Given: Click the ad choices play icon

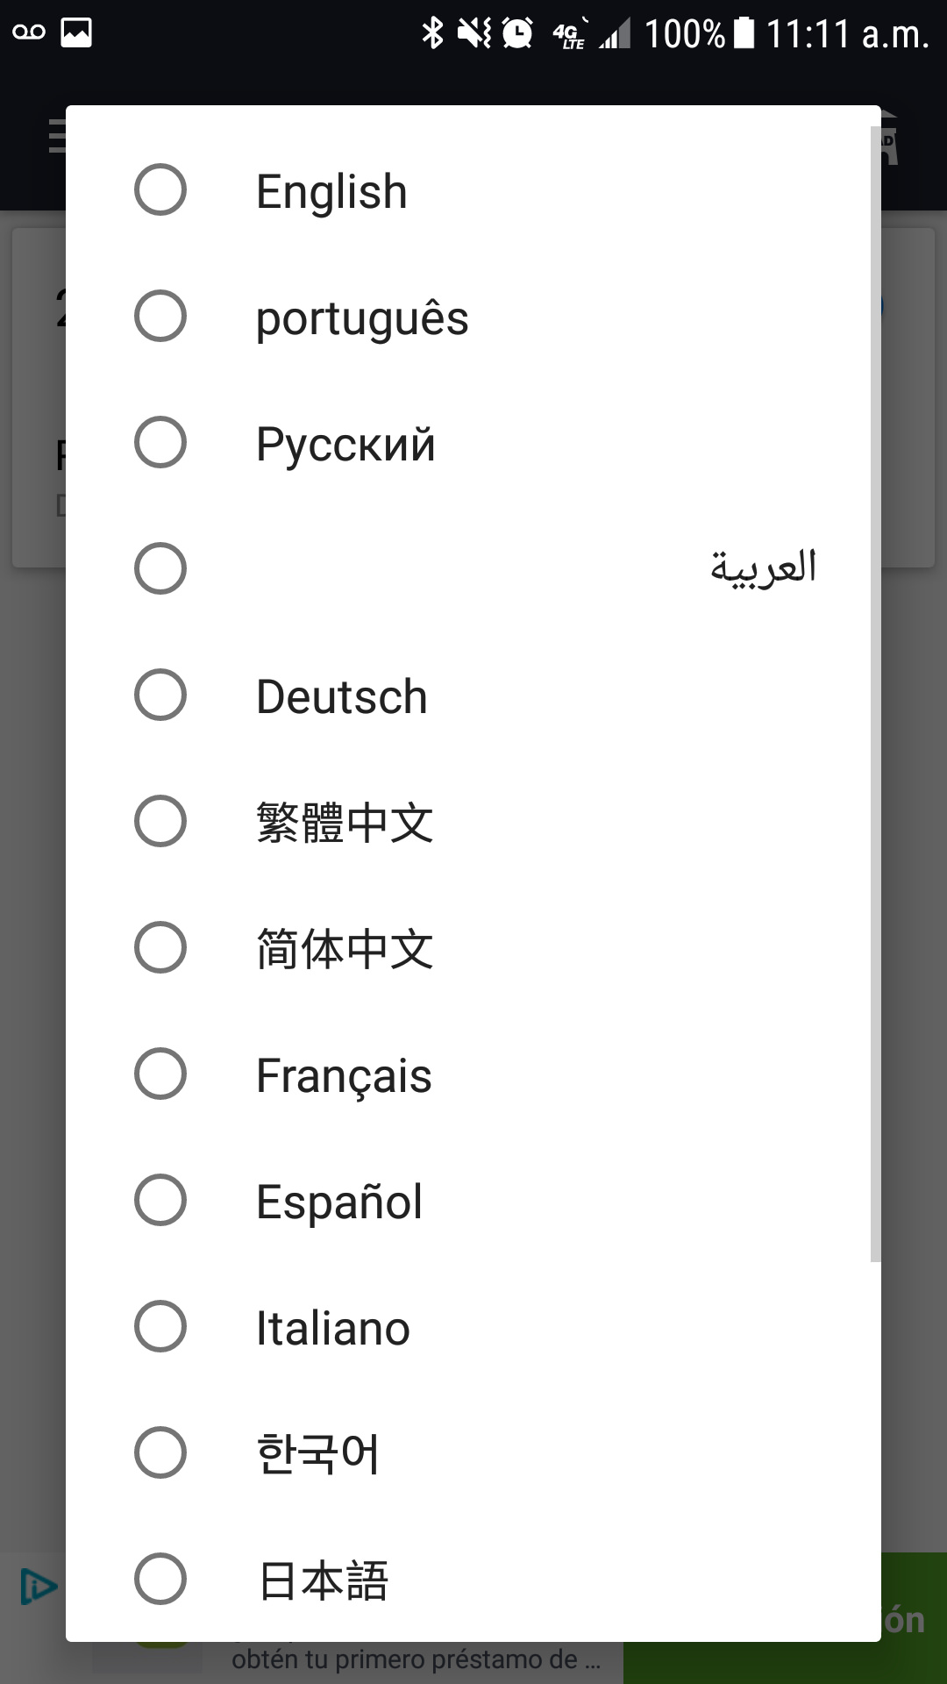Looking at the screenshot, I should [x=38, y=1587].
